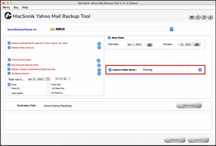
Task: Click the End Date field
Action: pos(185,45)
